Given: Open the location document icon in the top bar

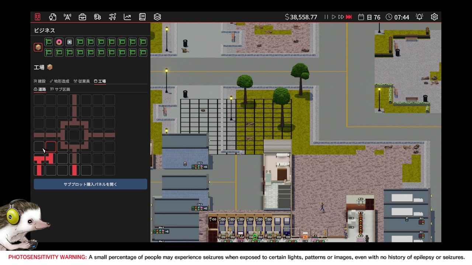Looking at the screenshot, I should pyautogui.click(x=52, y=17).
